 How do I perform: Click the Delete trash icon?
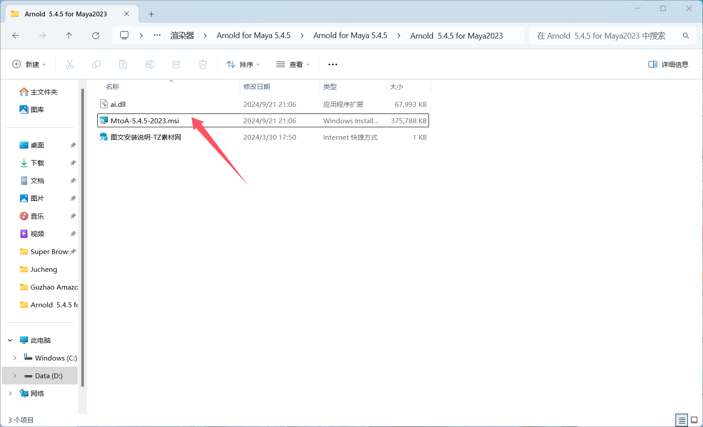(x=203, y=64)
